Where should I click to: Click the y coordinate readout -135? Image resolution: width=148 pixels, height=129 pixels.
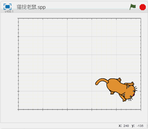pos(140,126)
